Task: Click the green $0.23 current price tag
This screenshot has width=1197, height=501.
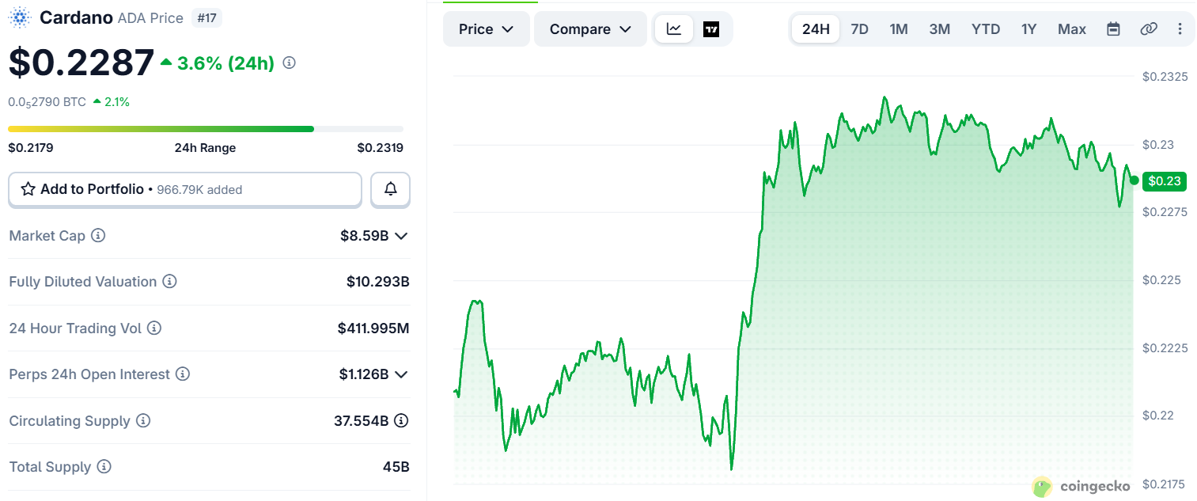Action: (x=1165, y=181)
